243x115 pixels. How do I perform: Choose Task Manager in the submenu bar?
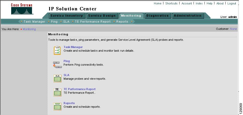(34, 22)
